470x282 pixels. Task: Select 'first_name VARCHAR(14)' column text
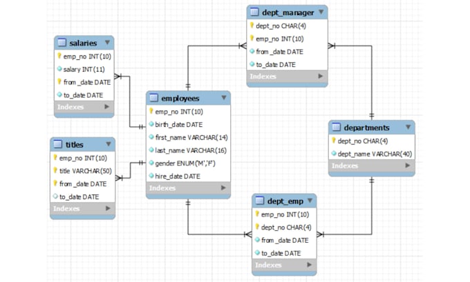point(191,138)
